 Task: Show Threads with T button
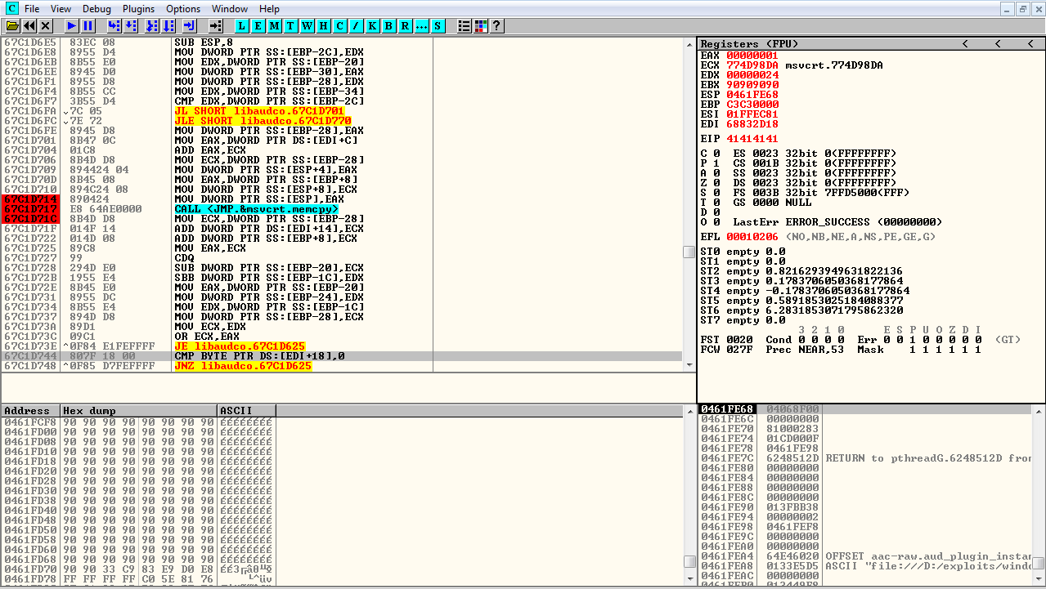tap(290, 26)
